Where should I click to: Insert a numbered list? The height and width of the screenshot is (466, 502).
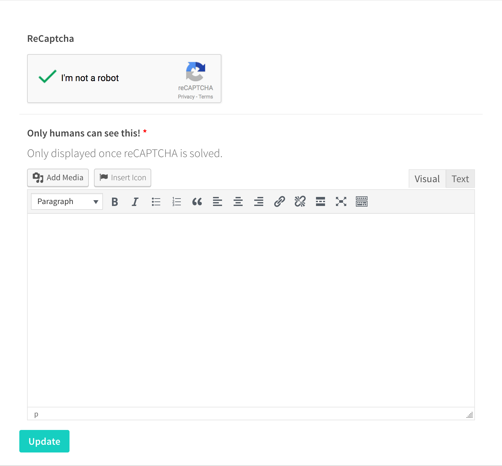(177, 202)
